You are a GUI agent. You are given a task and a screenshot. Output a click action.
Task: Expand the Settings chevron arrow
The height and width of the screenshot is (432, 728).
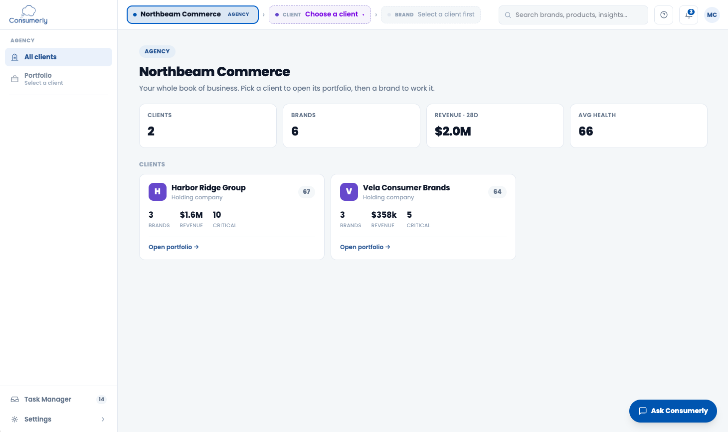click(103, 420)
